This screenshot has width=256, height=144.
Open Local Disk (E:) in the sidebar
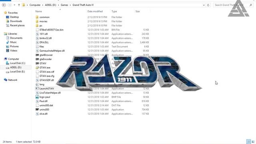(x=18, y=72)
